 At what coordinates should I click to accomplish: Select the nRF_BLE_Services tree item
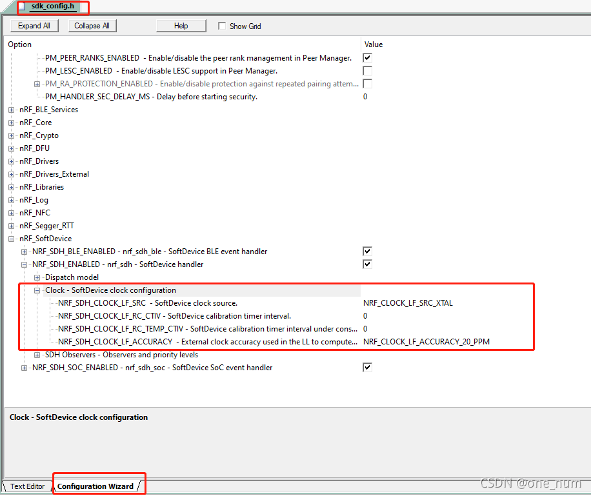48,109
